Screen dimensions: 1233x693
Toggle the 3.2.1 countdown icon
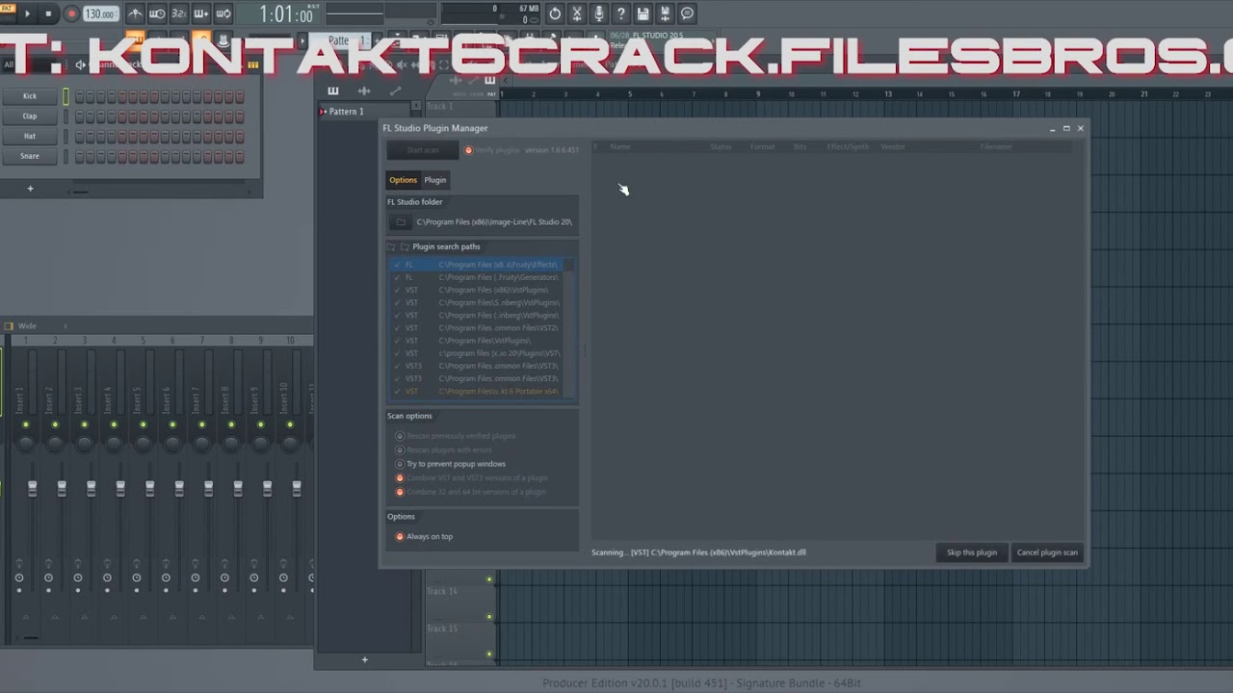click(179, 13)
